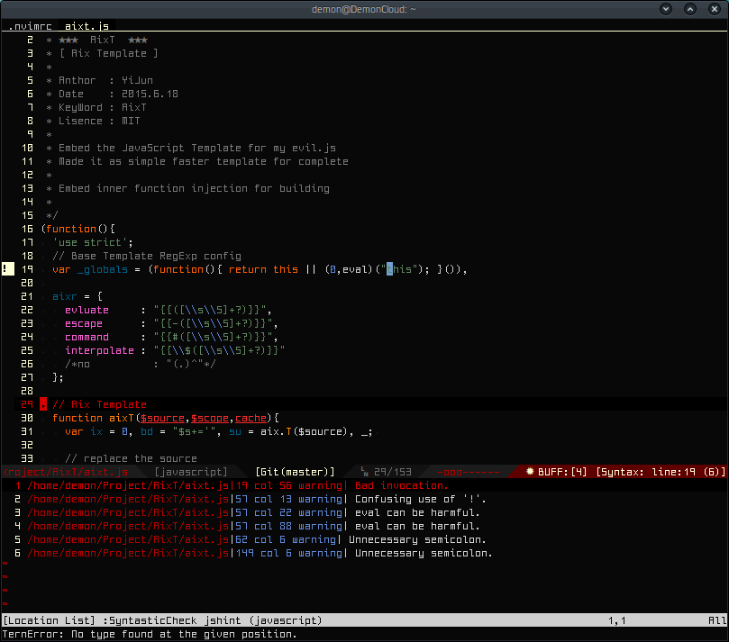Viewport: 729px width, 642px height.
Task: Click the cache parameter on line 30
Action: click(251, 418)
